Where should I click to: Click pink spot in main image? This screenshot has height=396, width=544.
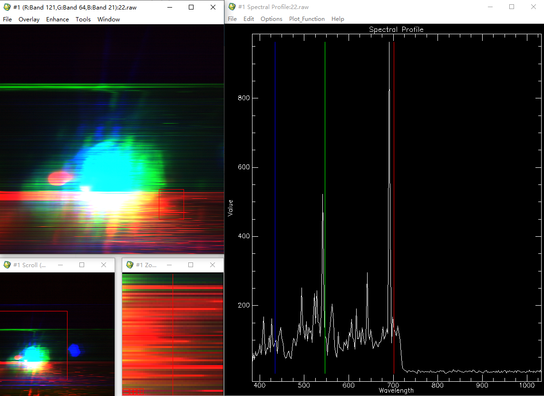coord(59,178)
